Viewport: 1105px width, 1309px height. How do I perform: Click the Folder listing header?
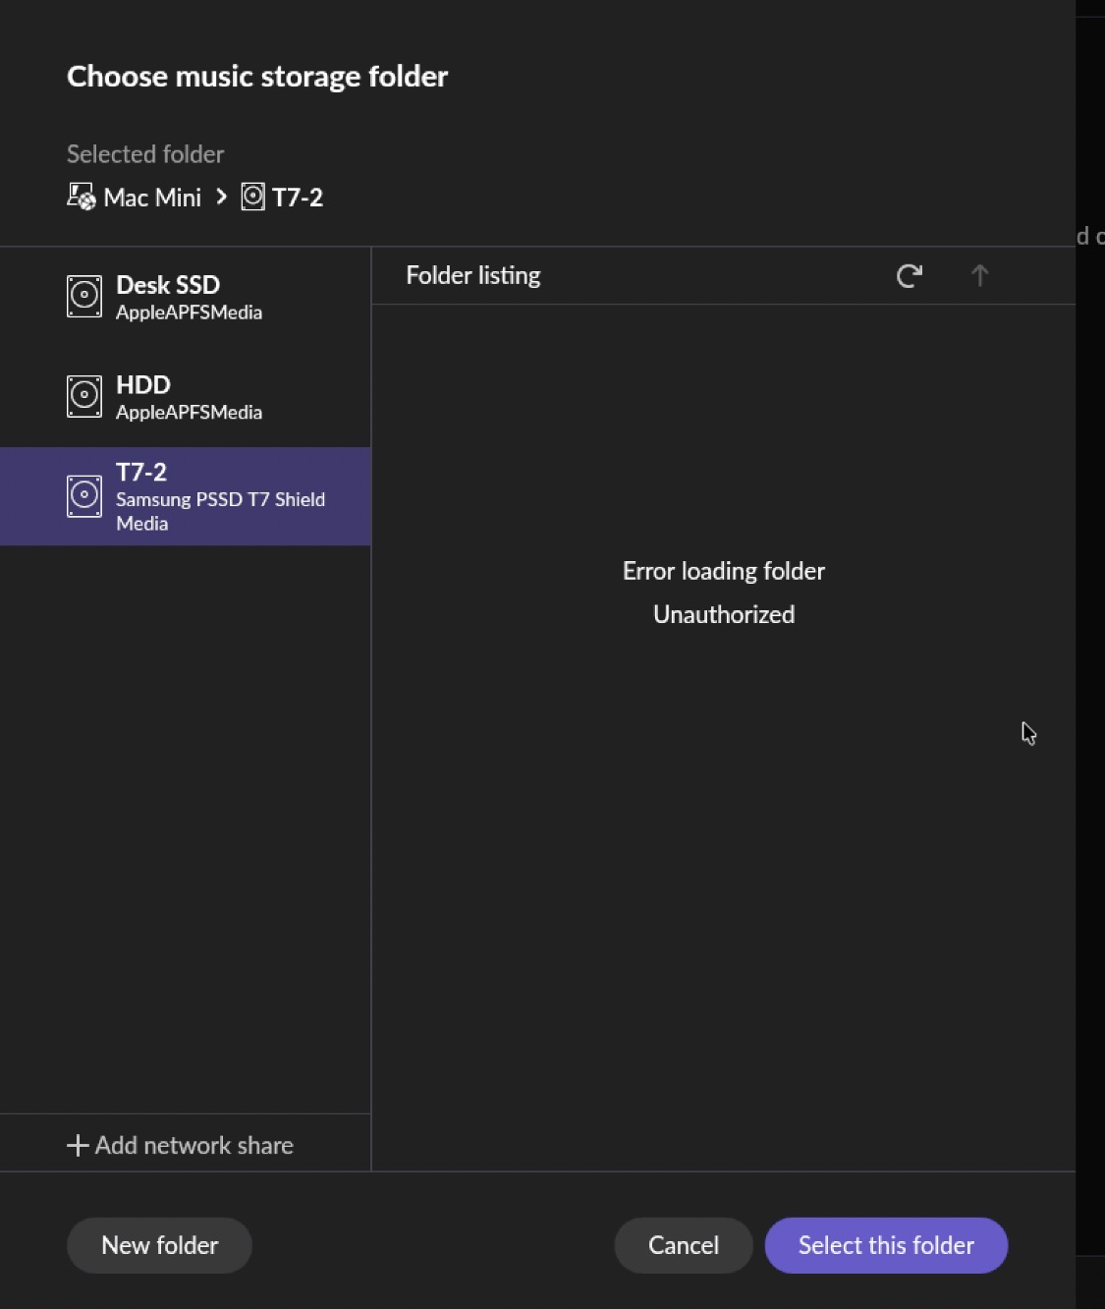pos(473,276)
